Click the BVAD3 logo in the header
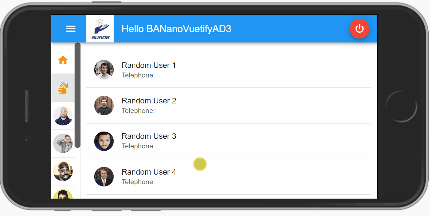Viewport: 430px width, 216px height. coord(100,29)
